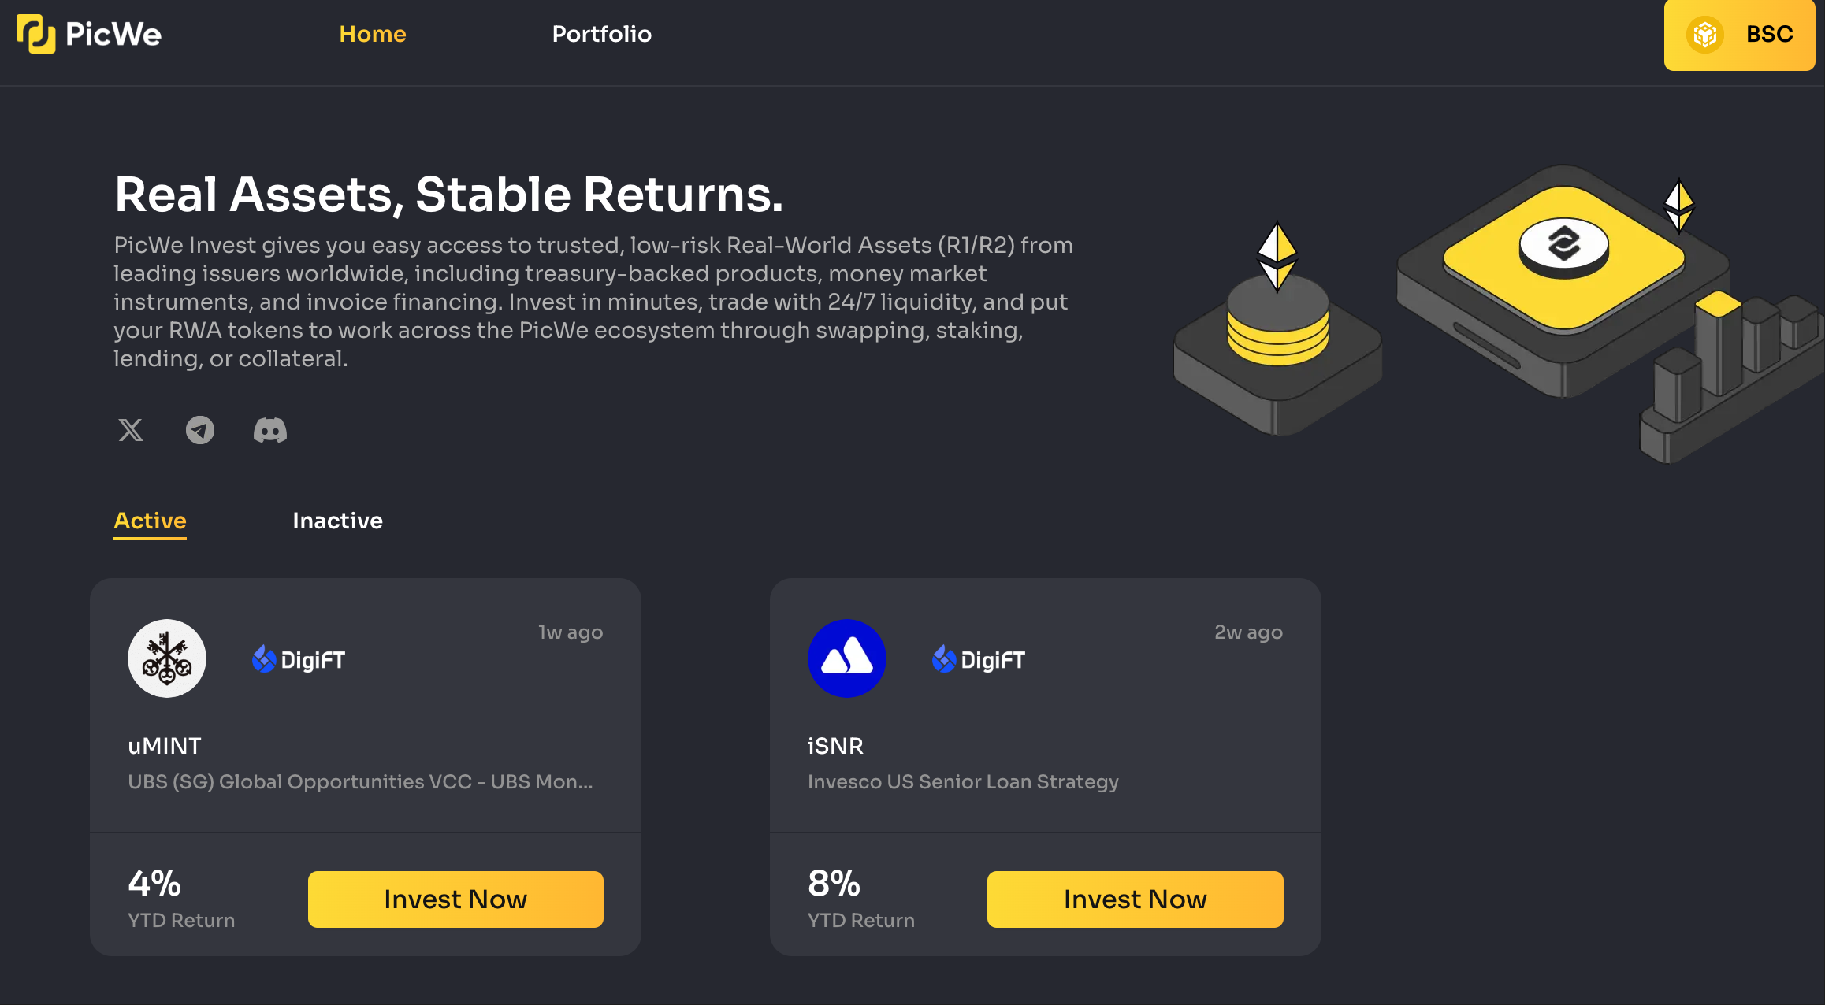Click the iSNR Invesco token icon

pyautogui.click(x=847, y=658)
